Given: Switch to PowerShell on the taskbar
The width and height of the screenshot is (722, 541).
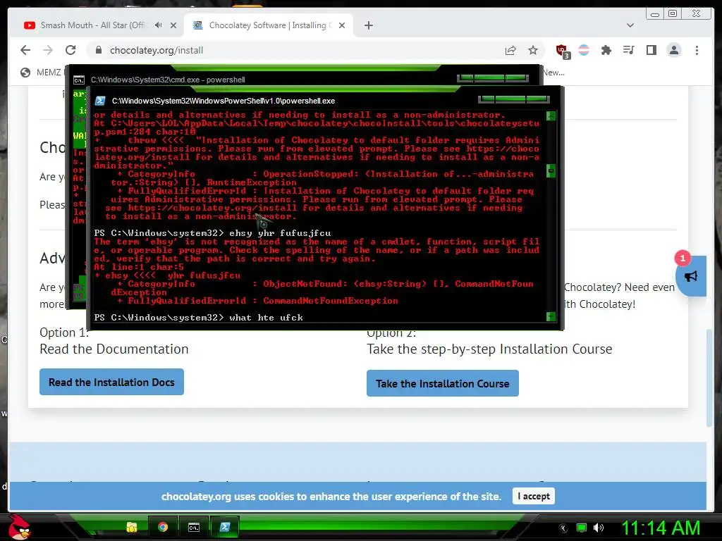Looking at the screenshot, I should click(225, 527).
